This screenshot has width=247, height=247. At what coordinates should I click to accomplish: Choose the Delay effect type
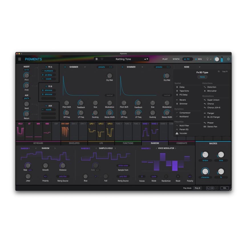pos(182,87)
